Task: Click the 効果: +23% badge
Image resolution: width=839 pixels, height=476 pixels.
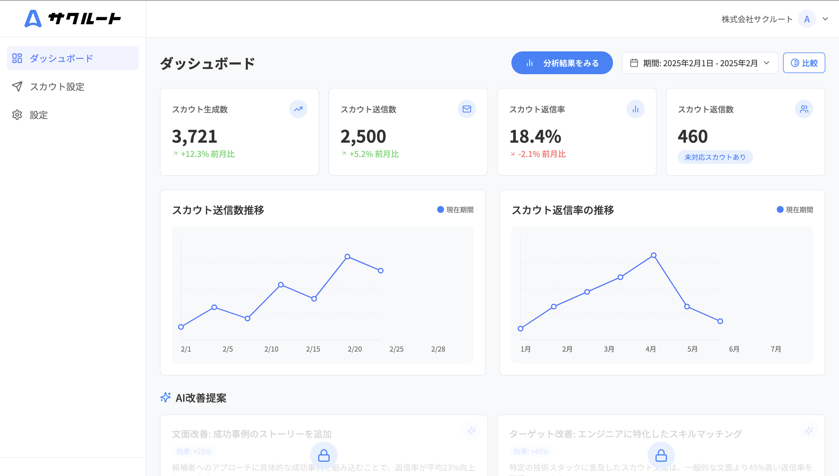Action: tap(193, 451)
